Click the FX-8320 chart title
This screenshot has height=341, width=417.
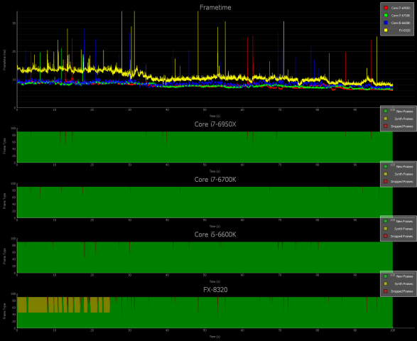pyautogui.click(x=215, y=289)
